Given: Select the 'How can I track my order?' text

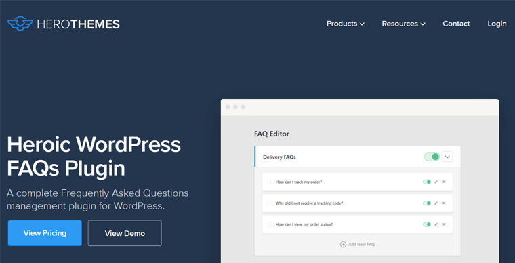Looking at the screenshot, I should (x=299, y=182).
